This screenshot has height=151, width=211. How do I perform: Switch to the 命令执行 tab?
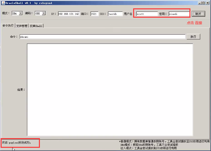[x=8, y=25]
